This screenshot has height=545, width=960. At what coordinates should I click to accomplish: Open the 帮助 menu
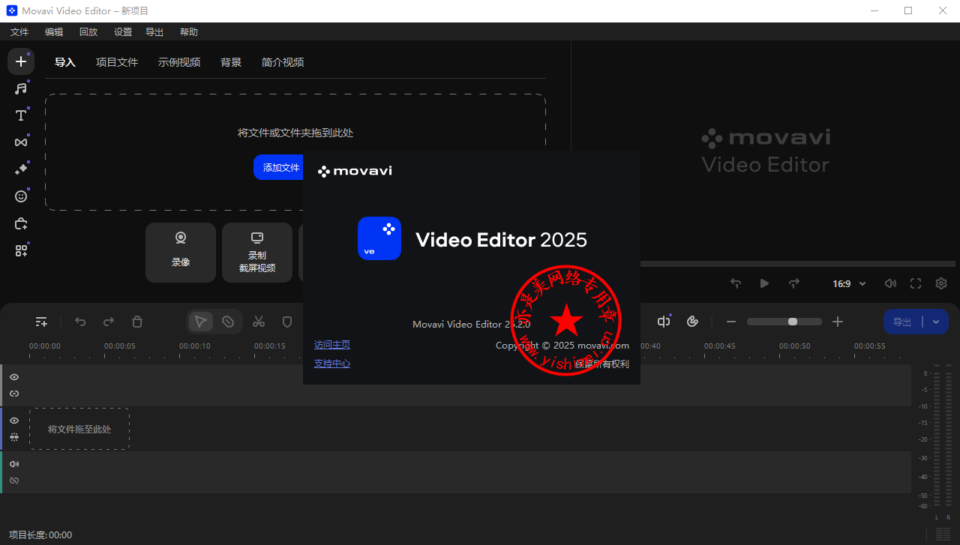click(x=189, y=31)
